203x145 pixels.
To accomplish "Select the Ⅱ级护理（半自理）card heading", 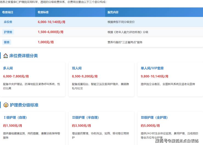I will tap(86, 118).
